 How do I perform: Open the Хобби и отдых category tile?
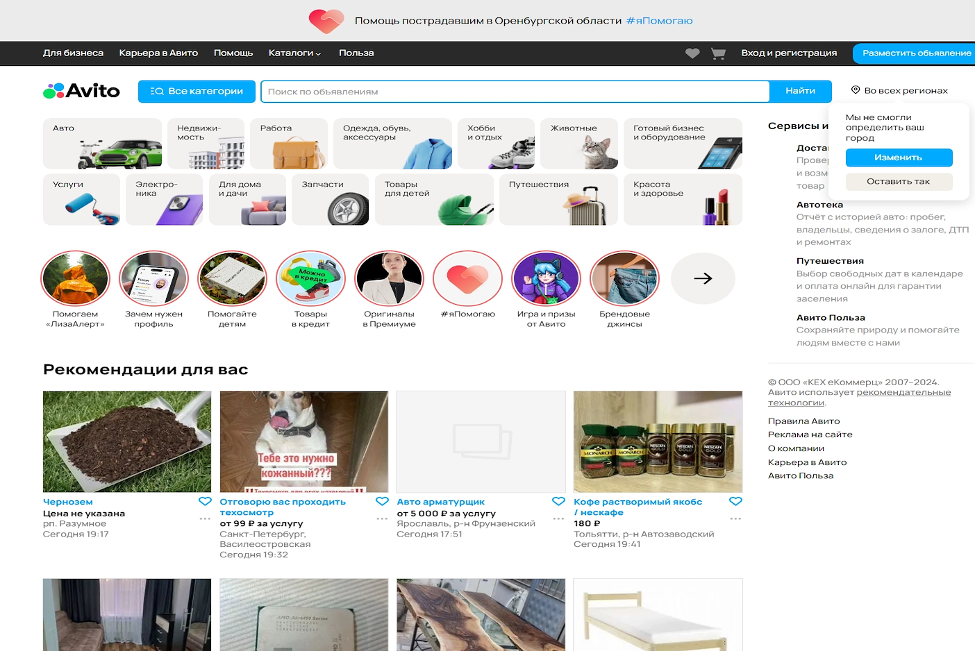click(x=496, y=144)
